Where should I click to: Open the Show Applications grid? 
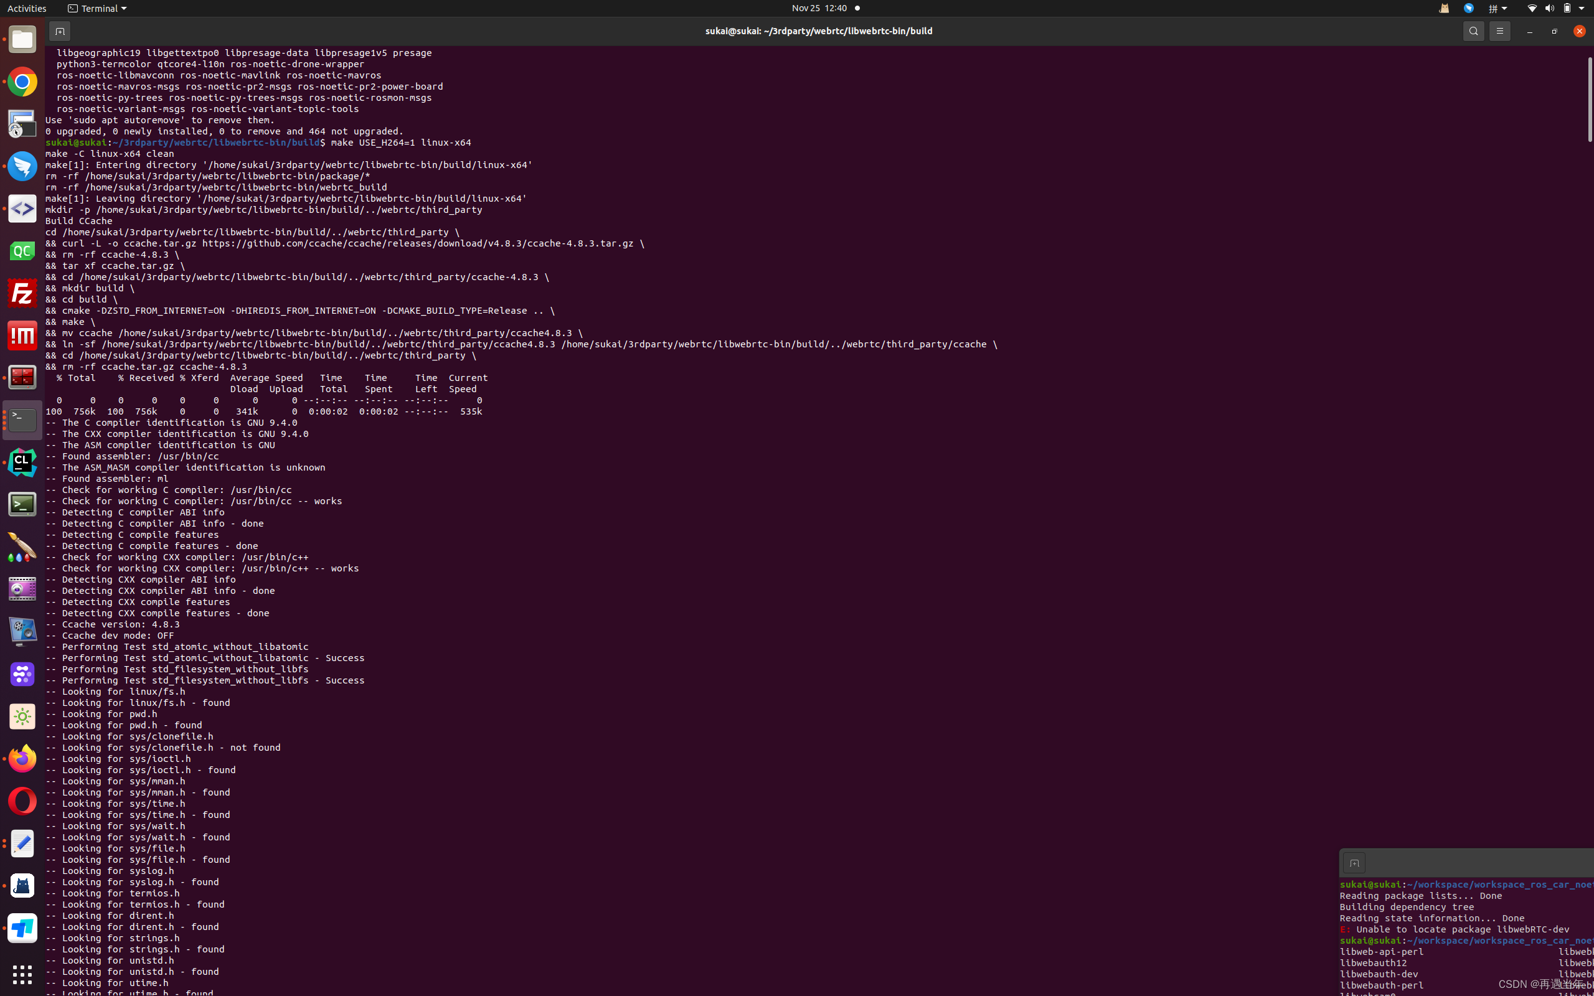tap(22, 975)
